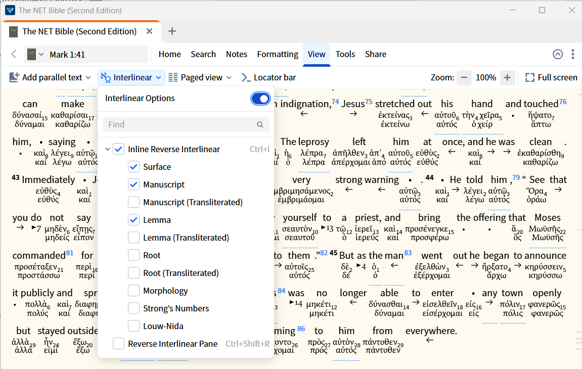Open the Interlinear dropdown arrow

tap(158, 77)
